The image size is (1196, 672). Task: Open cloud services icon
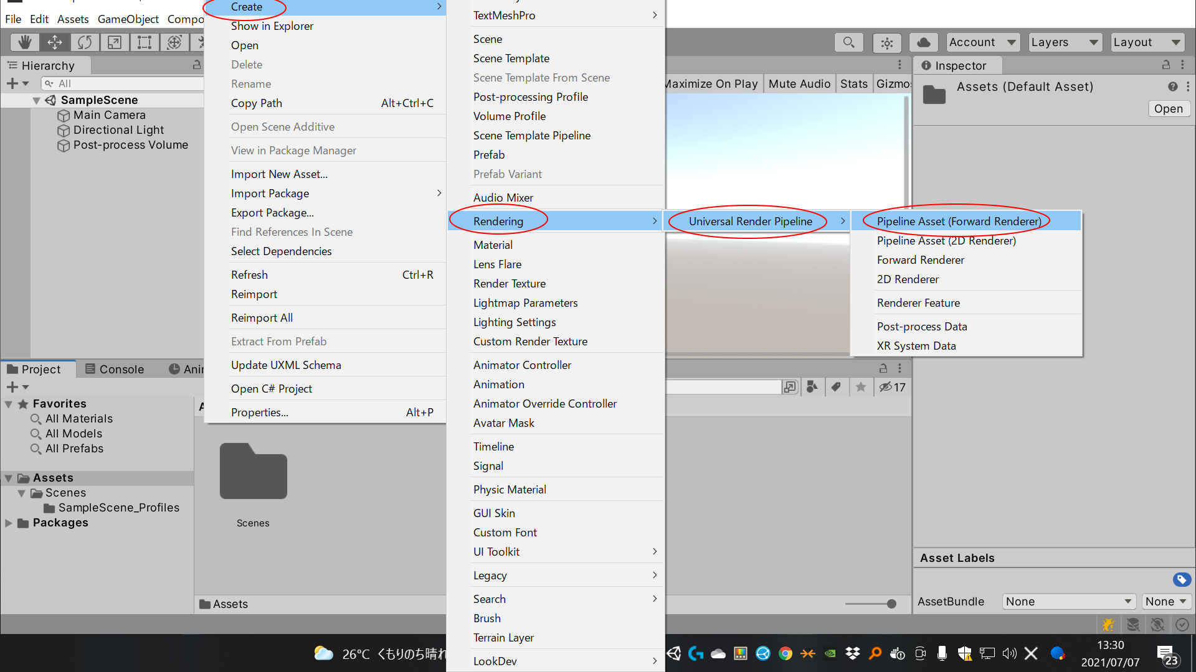pyautogui.click(x=924, y=42)
